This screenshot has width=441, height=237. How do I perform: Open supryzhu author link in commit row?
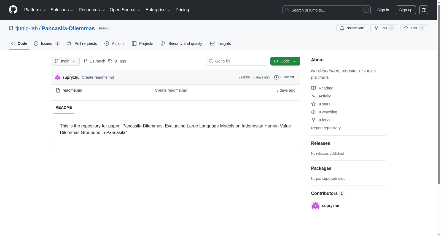(71, 77)
